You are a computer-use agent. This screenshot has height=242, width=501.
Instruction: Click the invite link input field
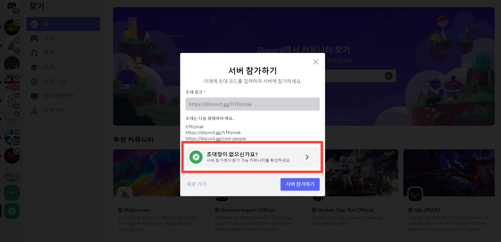click(x=253, y=104)
